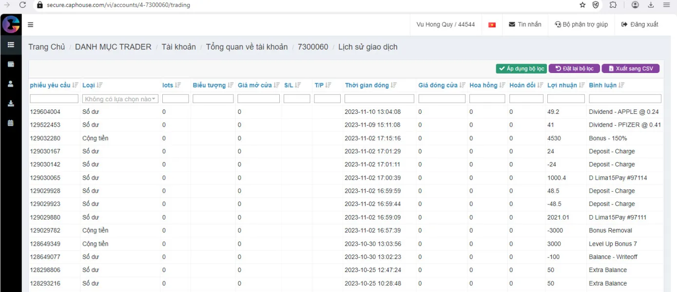Click the download icon in left sidebar

point(11,104)
